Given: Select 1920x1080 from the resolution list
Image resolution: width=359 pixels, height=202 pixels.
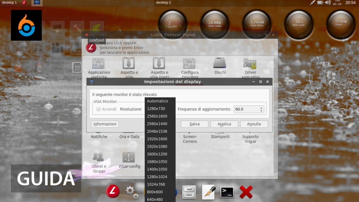Looking at the screenshot, I should 157,147.
